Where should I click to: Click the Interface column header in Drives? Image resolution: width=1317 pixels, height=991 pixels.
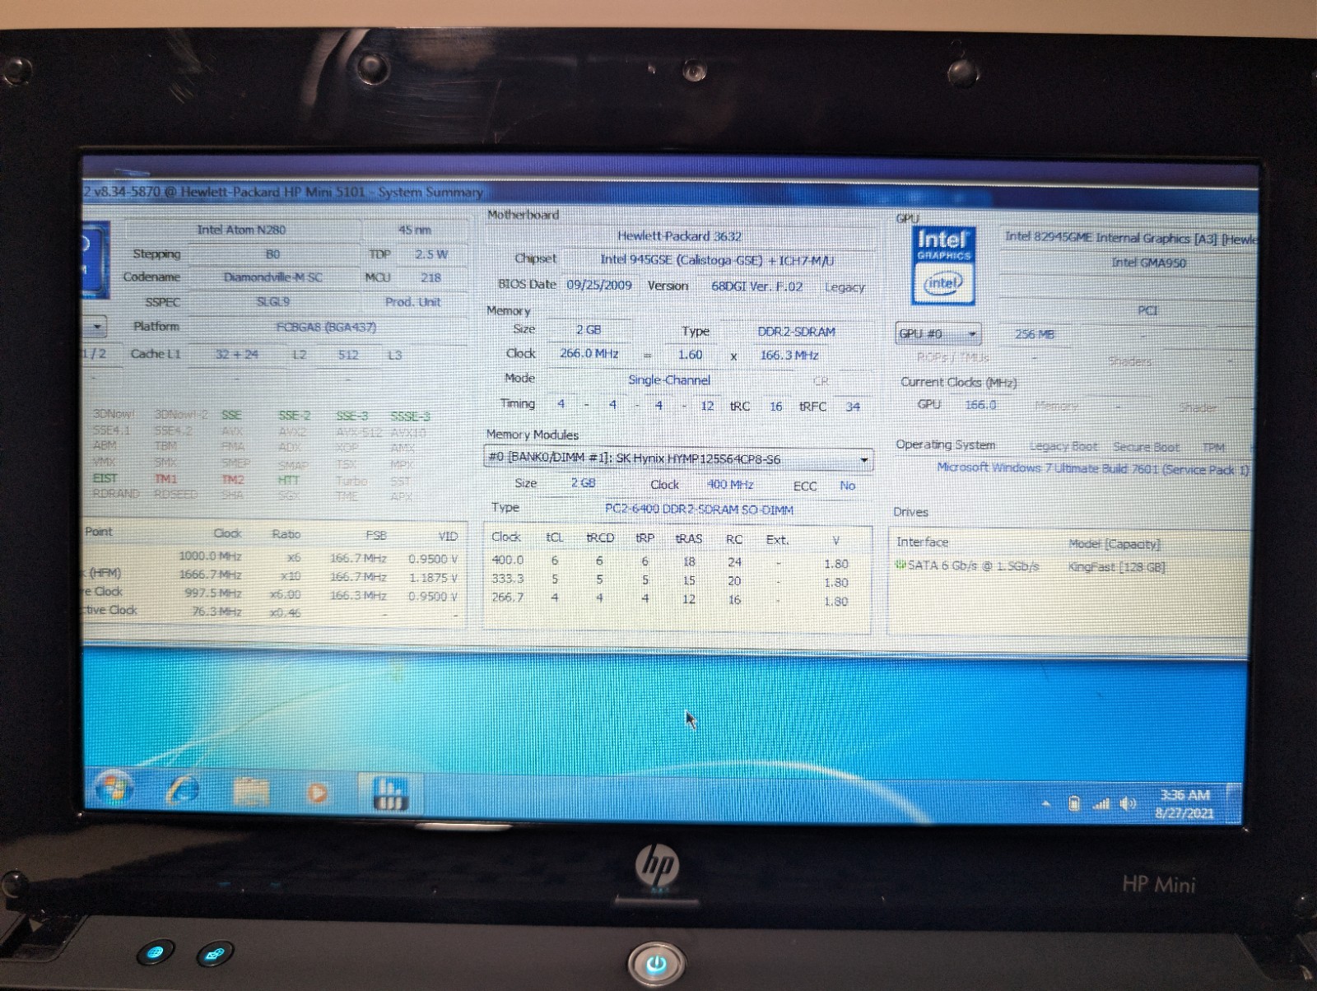[x=922, y=542]
